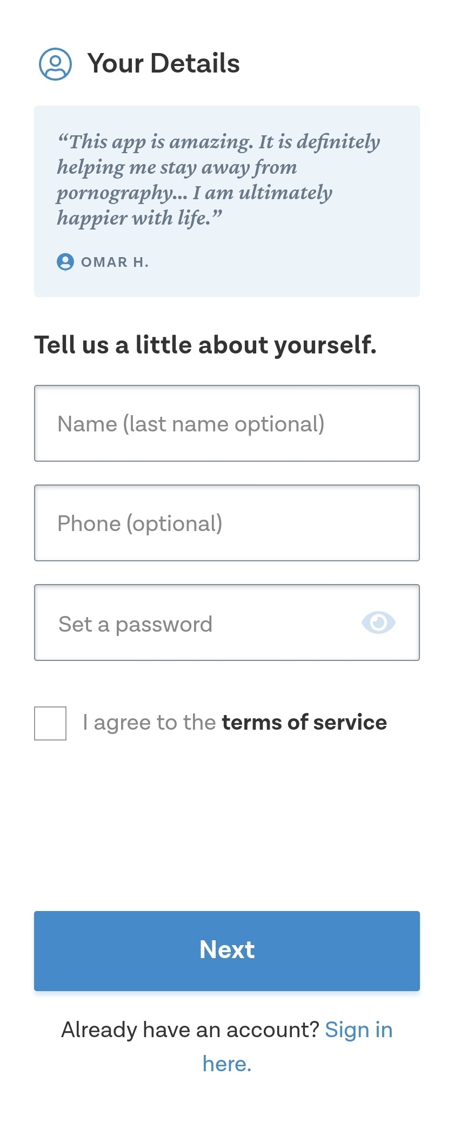The width and height of the screenshot is (454, 1127).
Task: Click the small user badge before the reviewer name
Action: point(66,263)
